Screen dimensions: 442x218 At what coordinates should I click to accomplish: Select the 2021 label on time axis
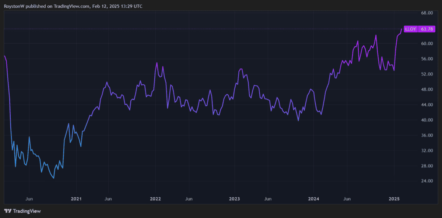(76, 199)
